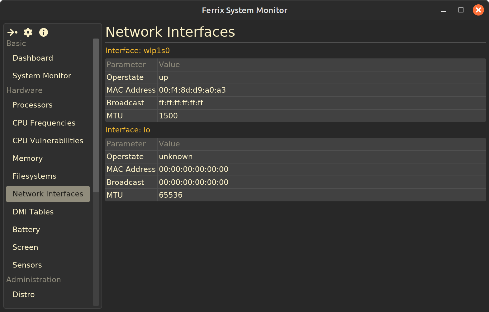
Task: Switch to System Monitor page
Action: tap(42, 76)
